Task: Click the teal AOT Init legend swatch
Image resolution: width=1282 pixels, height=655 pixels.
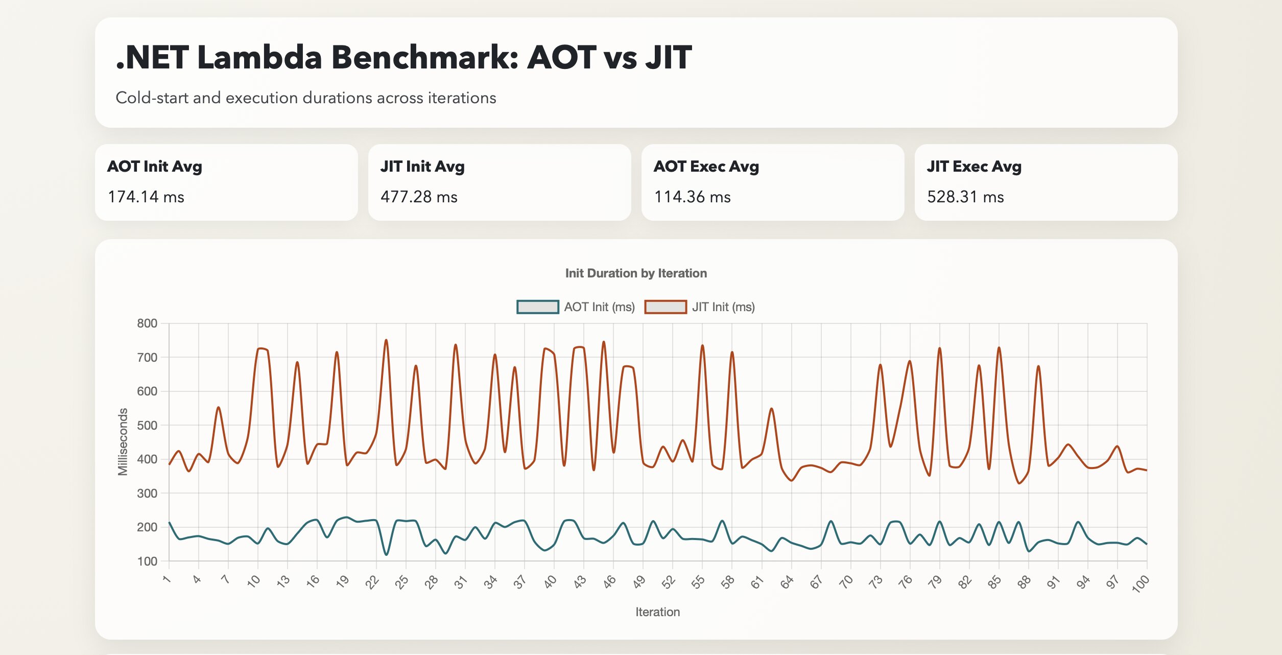Action: click(537, 307)
